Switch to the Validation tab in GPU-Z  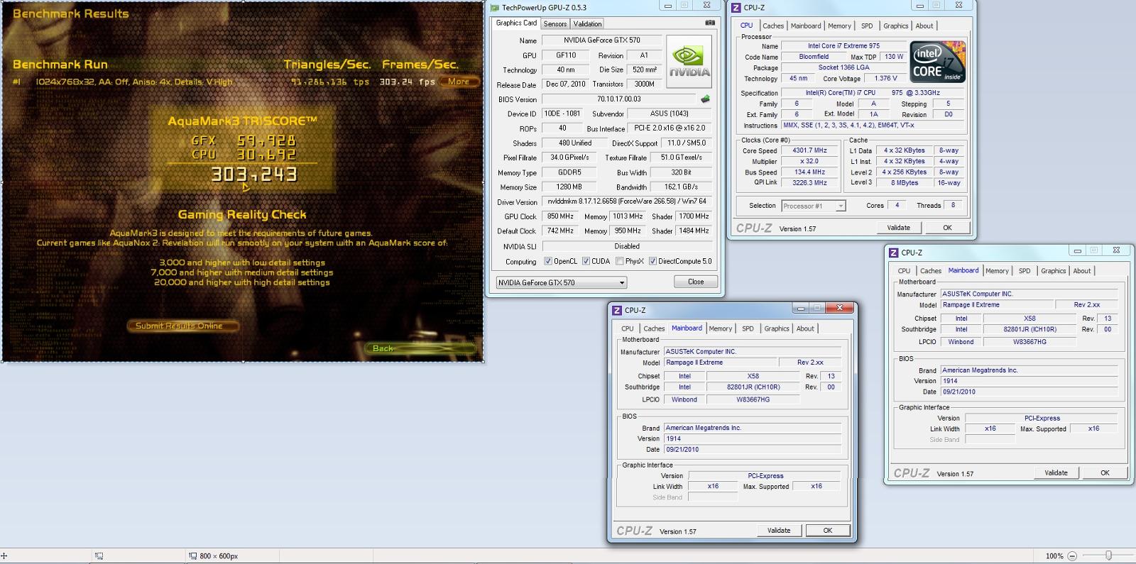pos(587,23)
